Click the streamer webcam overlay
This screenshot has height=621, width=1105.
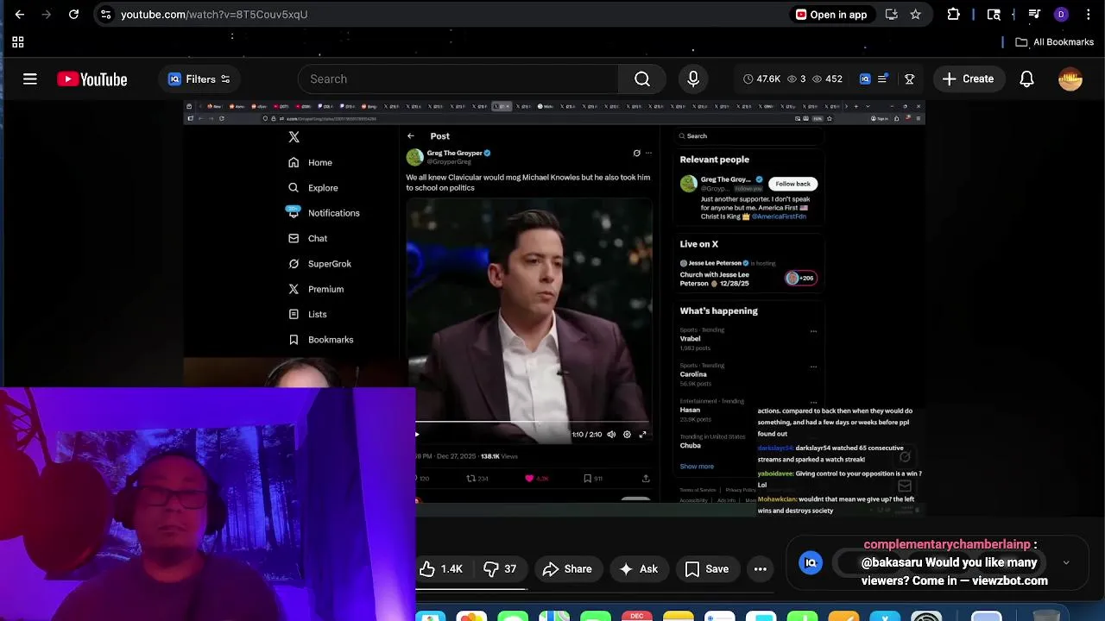click(207, 505)
